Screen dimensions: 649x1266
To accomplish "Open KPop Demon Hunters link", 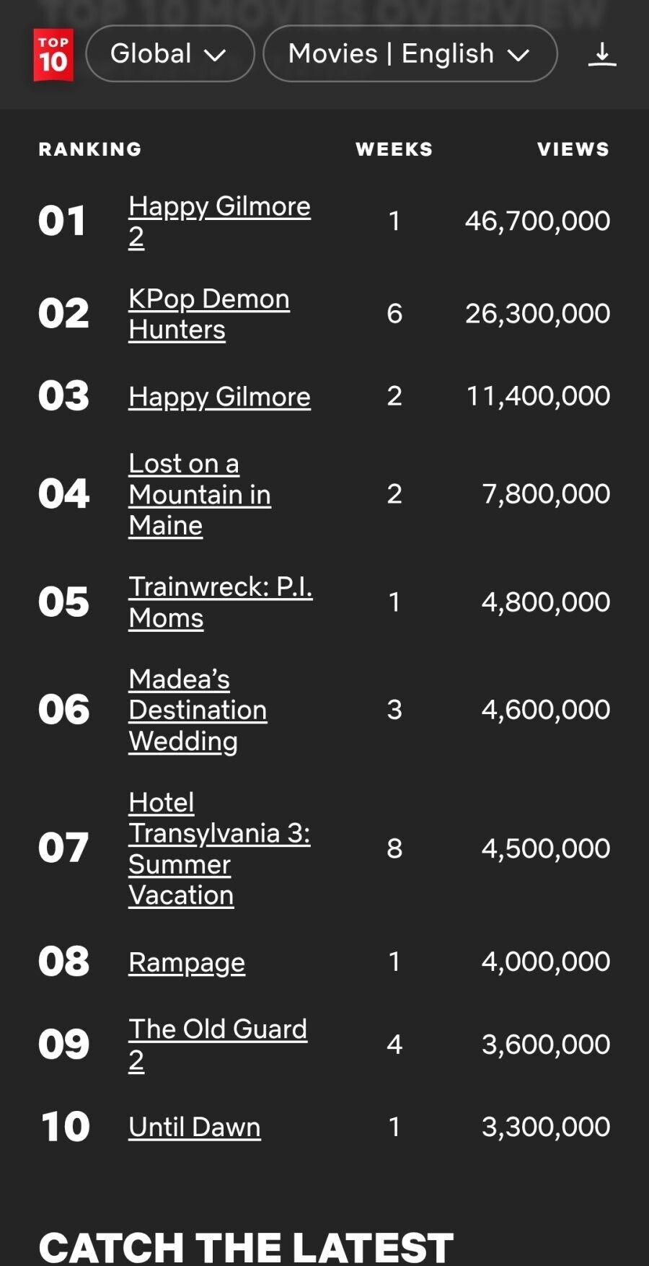I will [x=208, y=299].
